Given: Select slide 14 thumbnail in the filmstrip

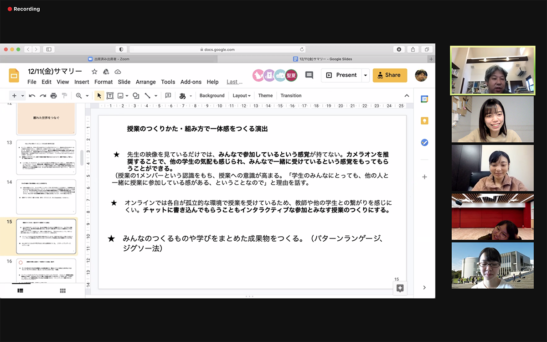Looking at the screenshot, I should [46, 197].
